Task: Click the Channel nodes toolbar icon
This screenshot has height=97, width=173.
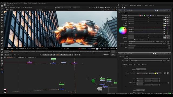Action: (2, 15)
